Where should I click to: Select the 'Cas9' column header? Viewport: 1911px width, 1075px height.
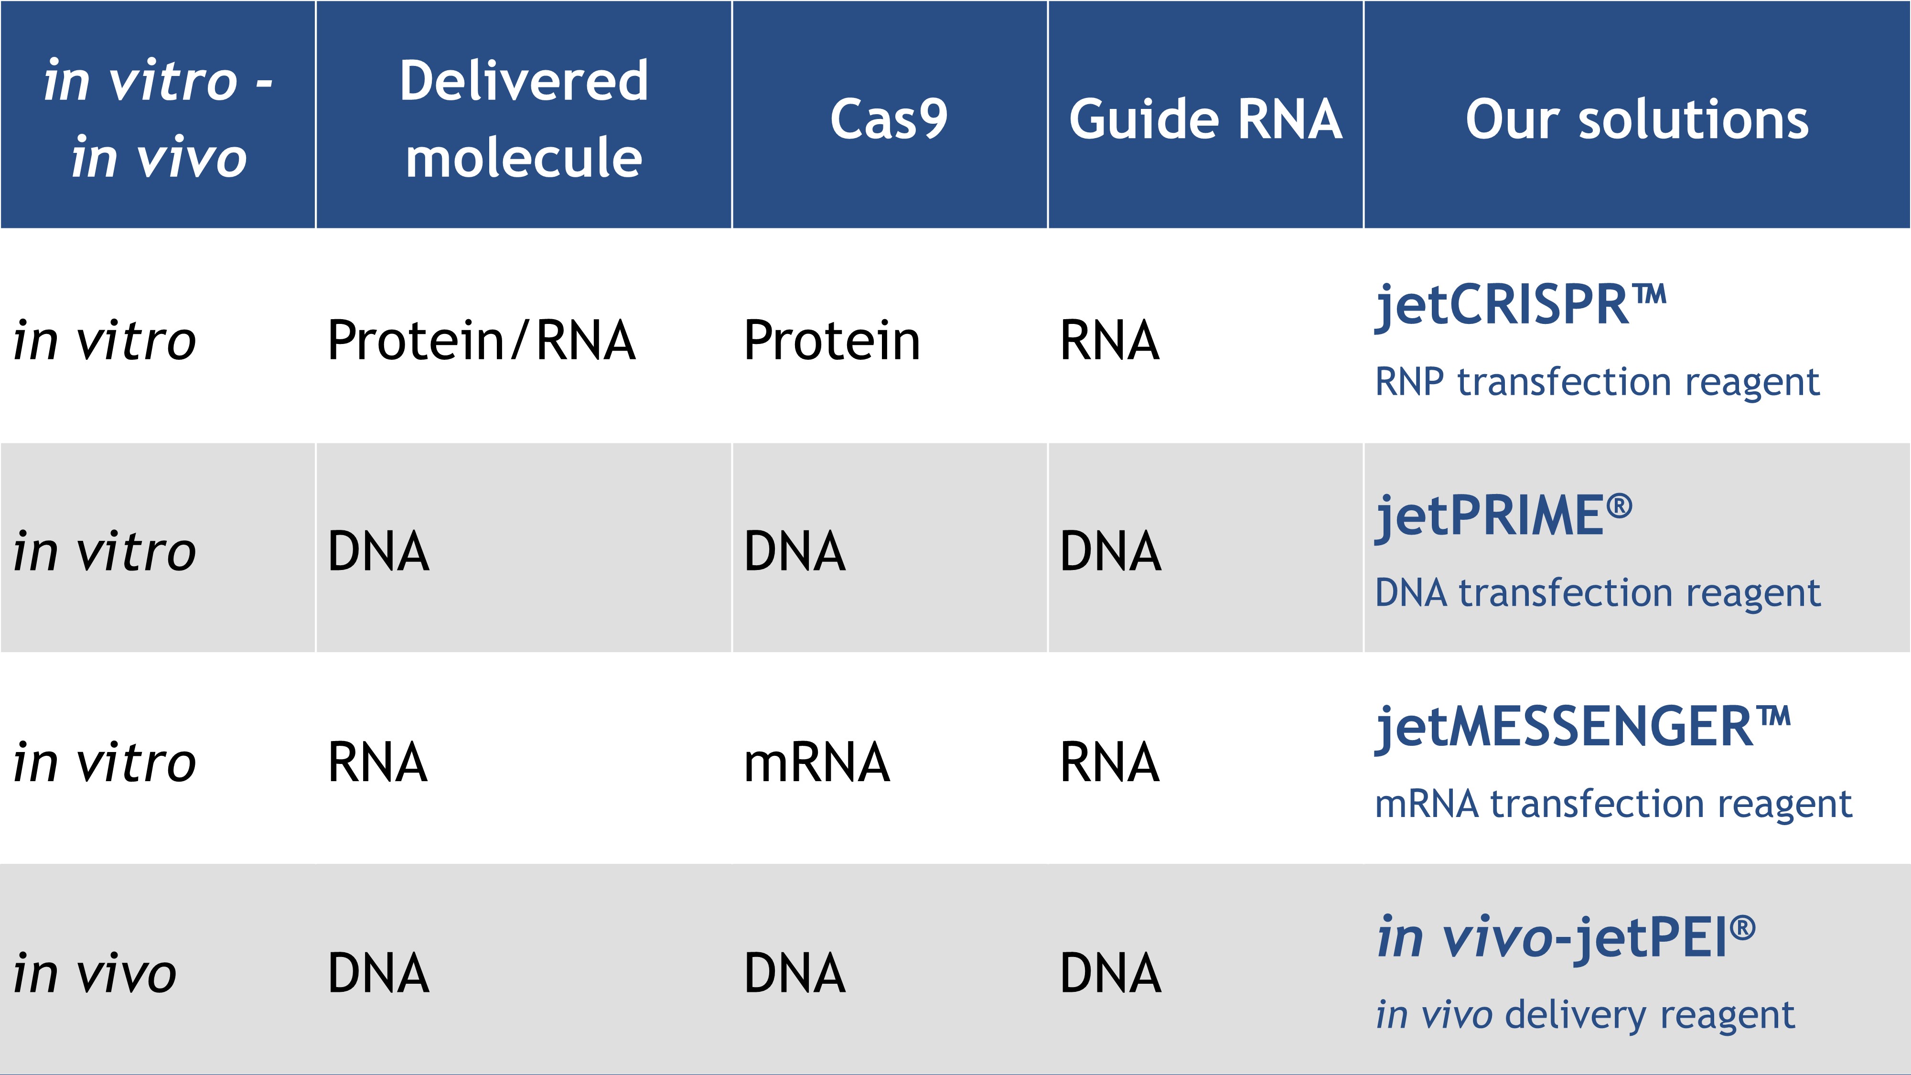pyautogui.click(x=889, y=118)
